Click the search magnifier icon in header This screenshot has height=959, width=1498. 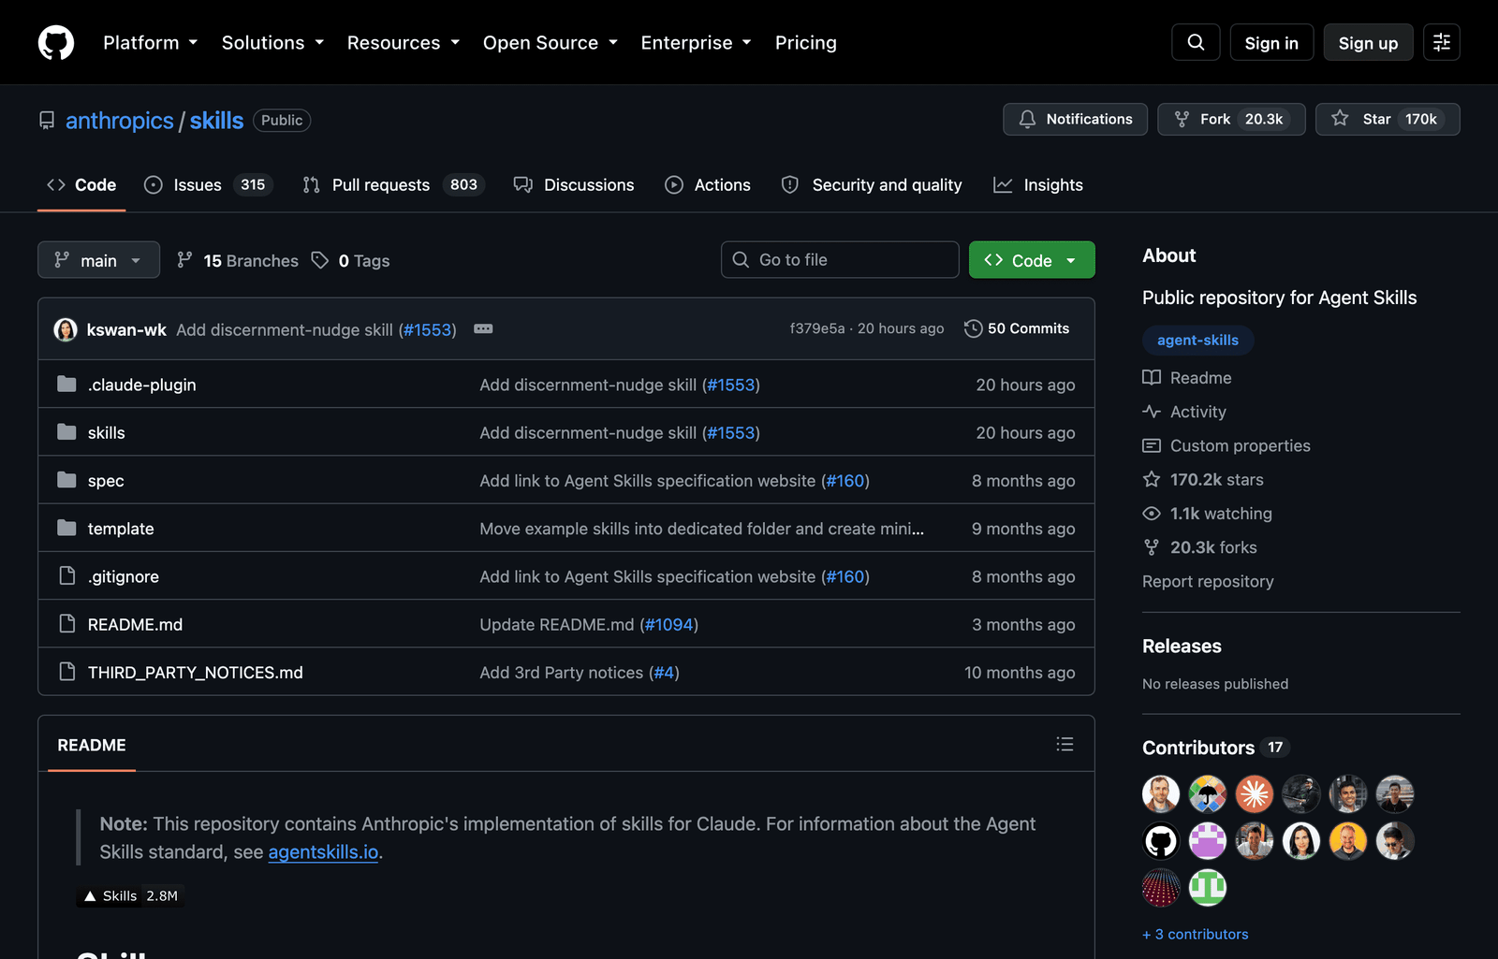point(1196,42)
